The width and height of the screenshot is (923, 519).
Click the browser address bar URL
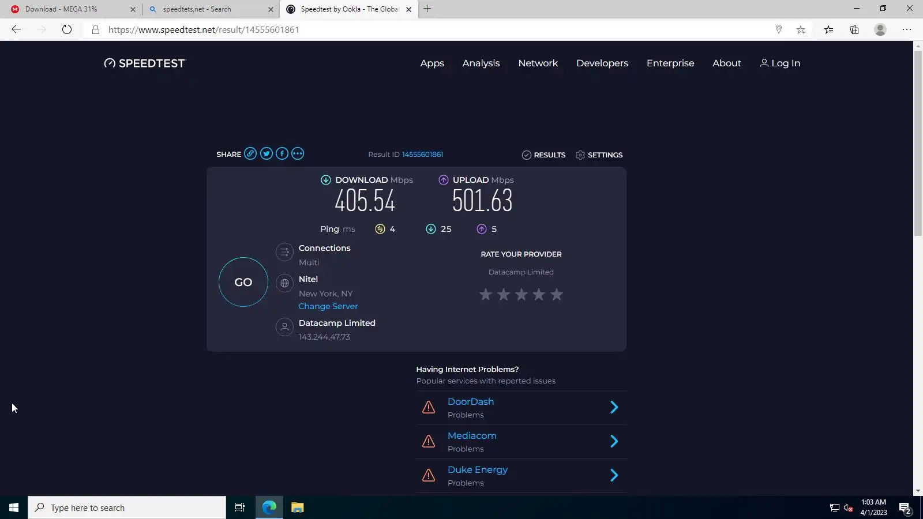[x=204, y=30]
